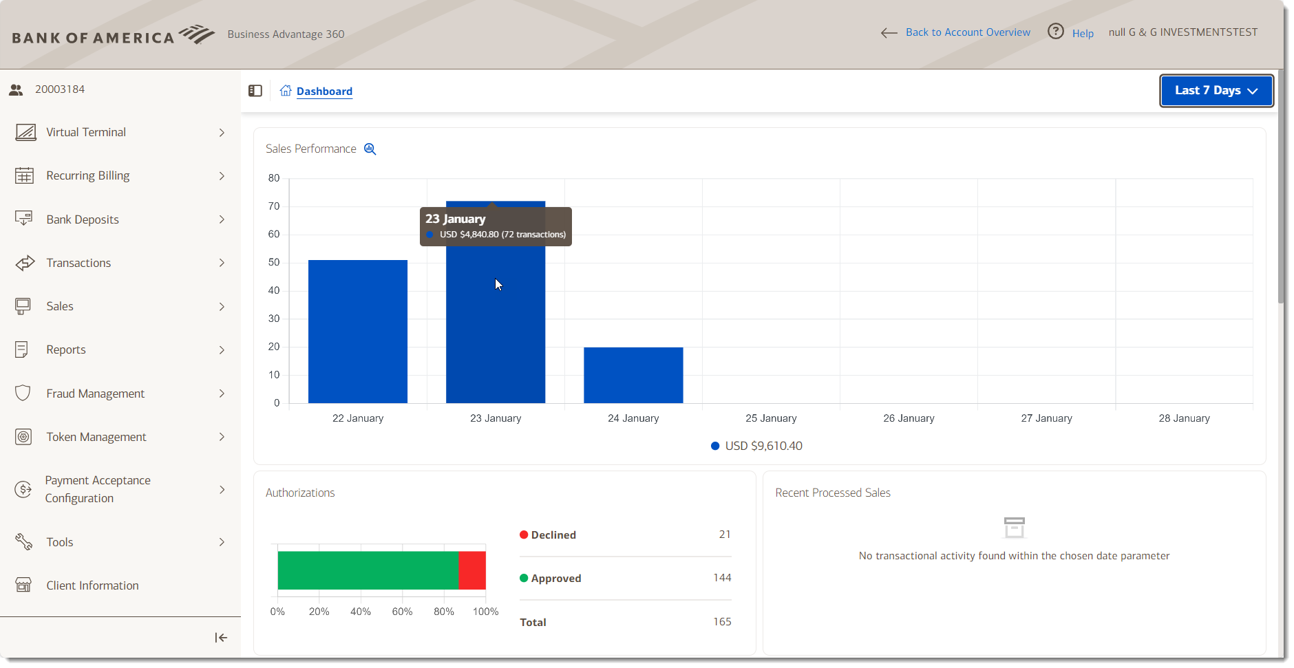This screenshot has height=668, width=1294.
Task: Click the Back to Account Overview link
Action: [968, 32]
